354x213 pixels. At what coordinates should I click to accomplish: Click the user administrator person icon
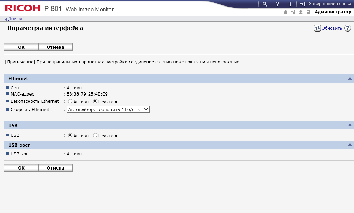tap(300, 12)
